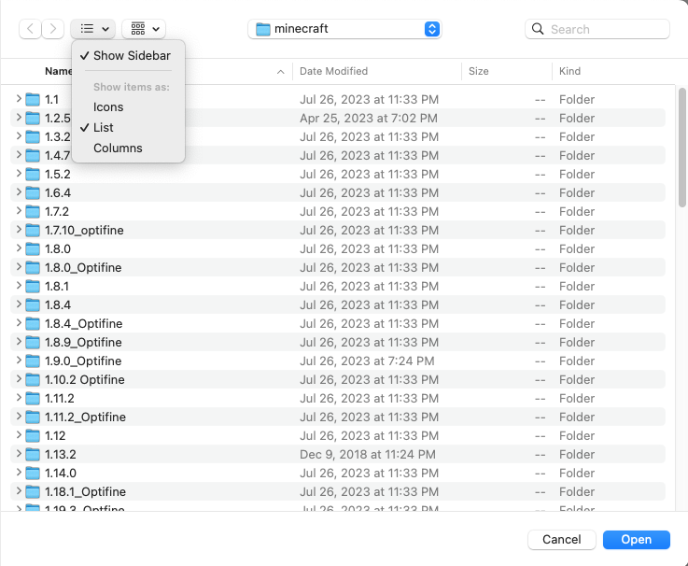
Task: Expand the 1.7.2 folder
Action: [x=19, y=211]
